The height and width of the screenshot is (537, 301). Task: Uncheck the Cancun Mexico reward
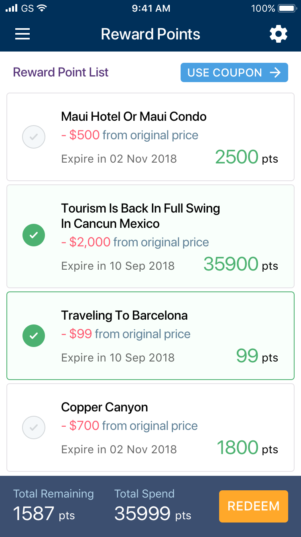(x=34, y=235)
